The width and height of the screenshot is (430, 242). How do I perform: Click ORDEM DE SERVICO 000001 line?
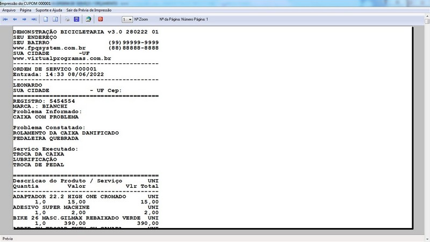click(55, 69)
